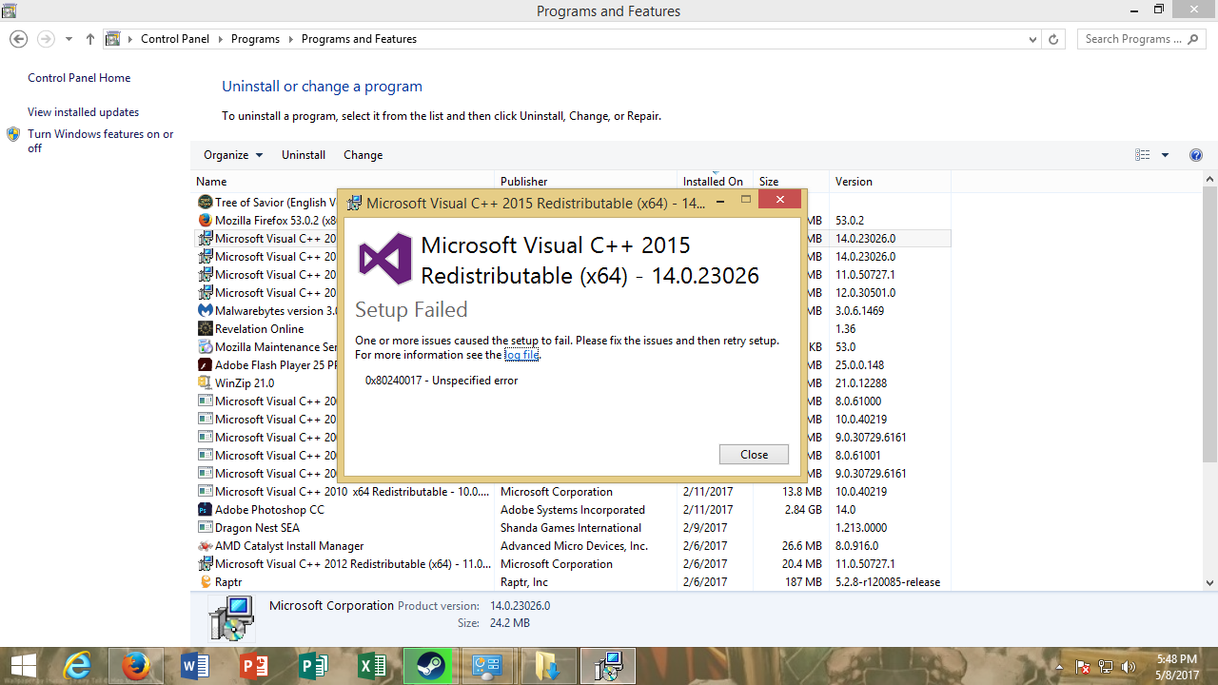Viewport: 1218px width, 685px height.
Task: Click Change in the toolbar
Action: click(x=363, y=155)
